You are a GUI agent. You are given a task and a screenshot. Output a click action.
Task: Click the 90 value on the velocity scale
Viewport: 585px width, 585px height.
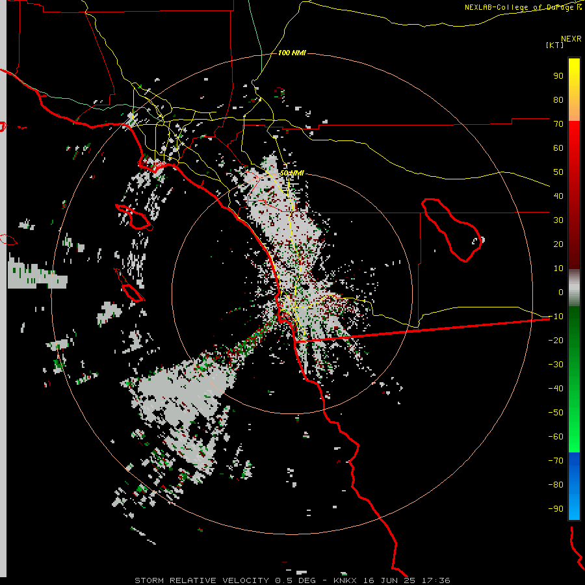coord(558,76)
